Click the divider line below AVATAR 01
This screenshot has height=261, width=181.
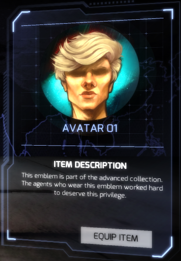(x=92, y=146)
